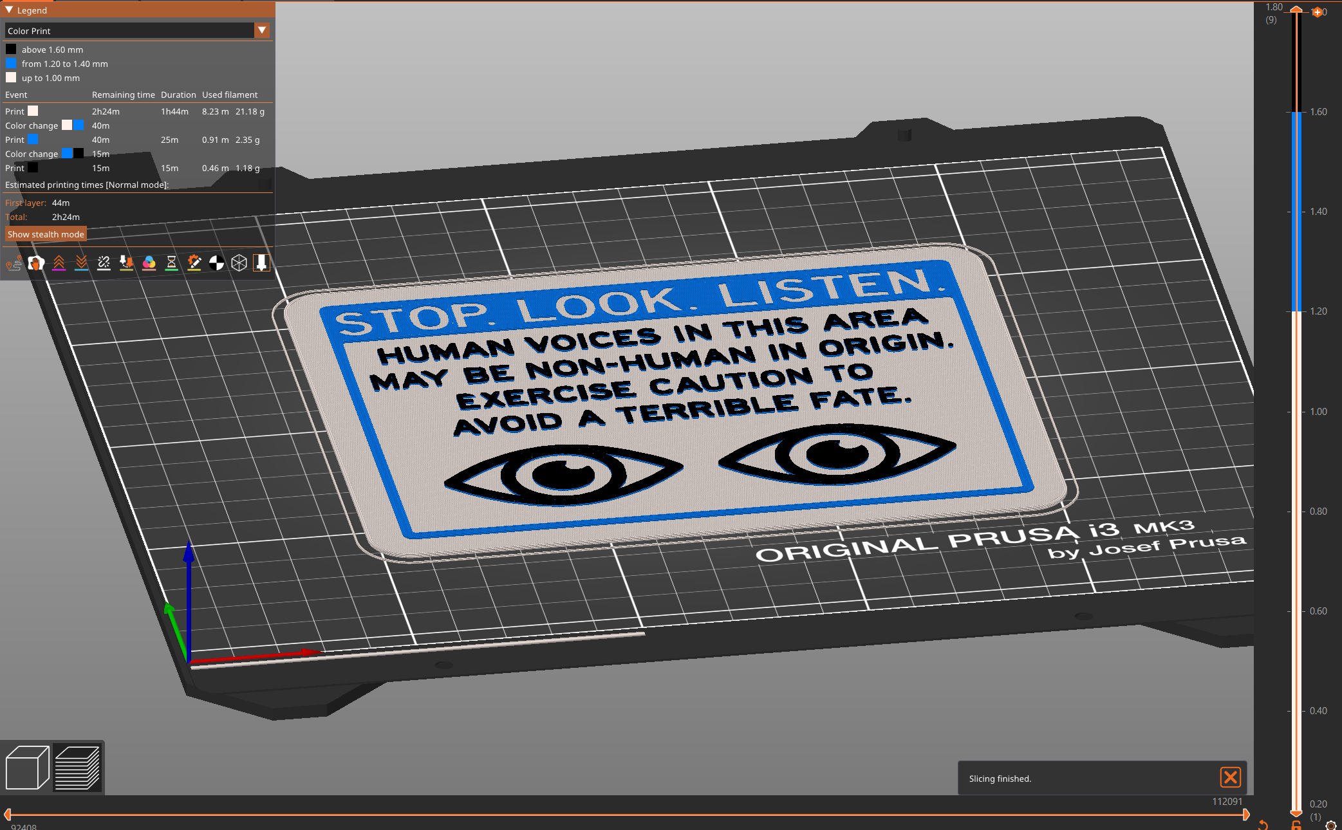Toggle custom G-code markers
This screenshot has width=1342, height=830.
click(194, 263)
